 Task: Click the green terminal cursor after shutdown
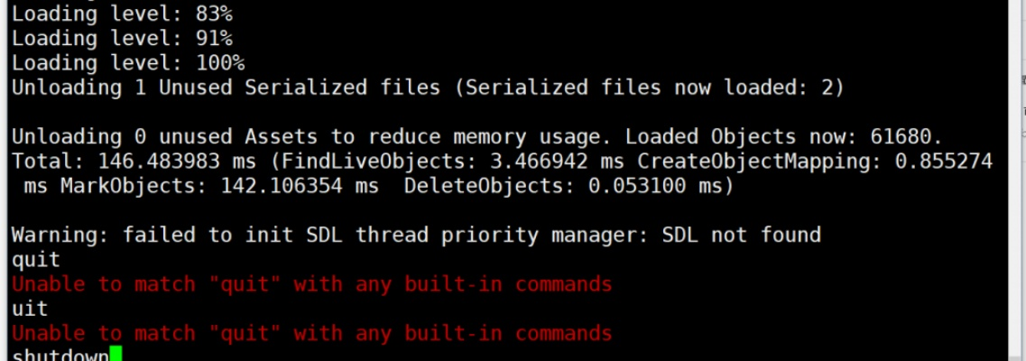click(x=115, y=355)
